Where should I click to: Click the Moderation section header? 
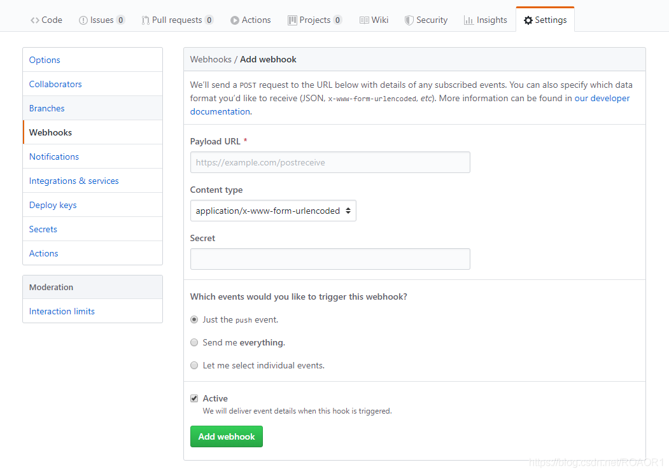click(92, 287)
